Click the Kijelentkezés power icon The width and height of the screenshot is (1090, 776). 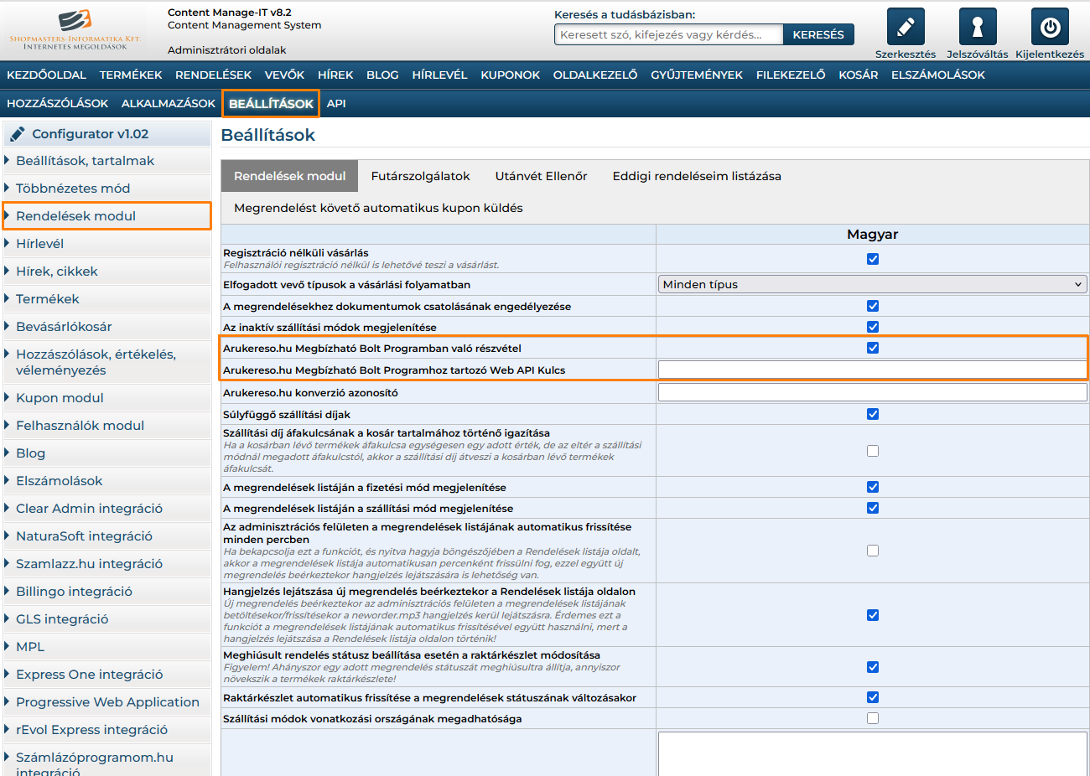1050,27
